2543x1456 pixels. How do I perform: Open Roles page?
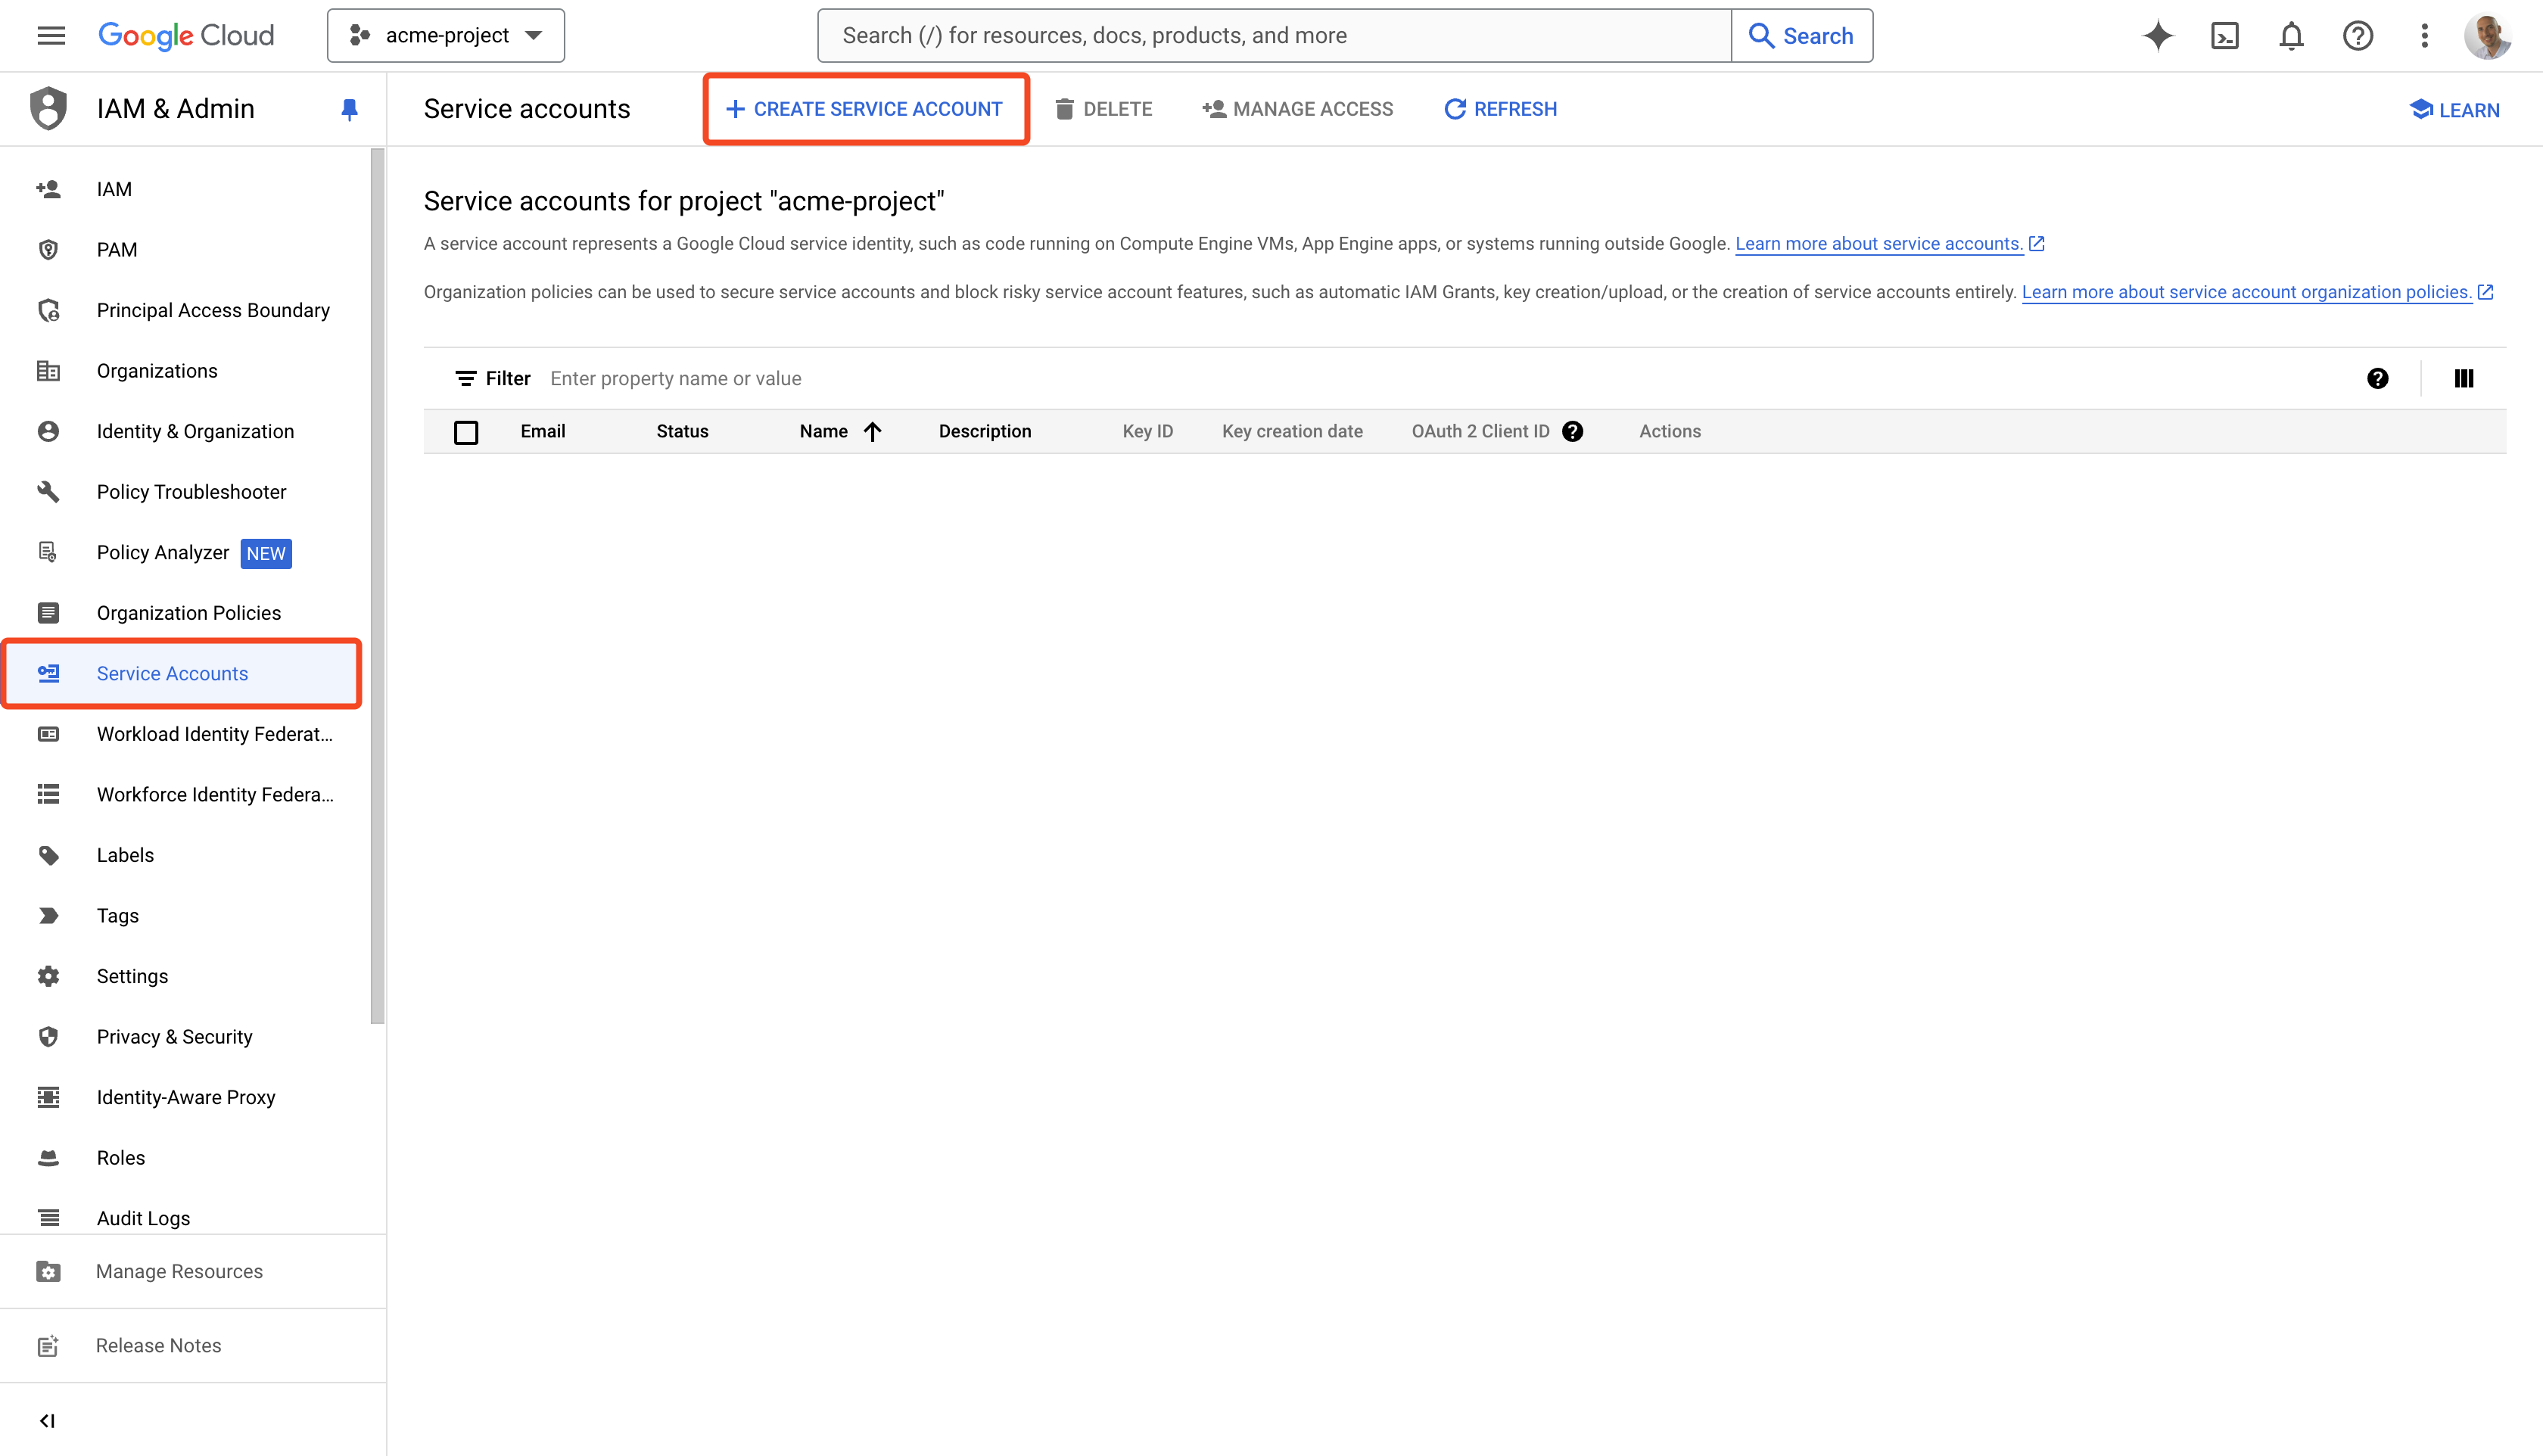[185, 1158]
